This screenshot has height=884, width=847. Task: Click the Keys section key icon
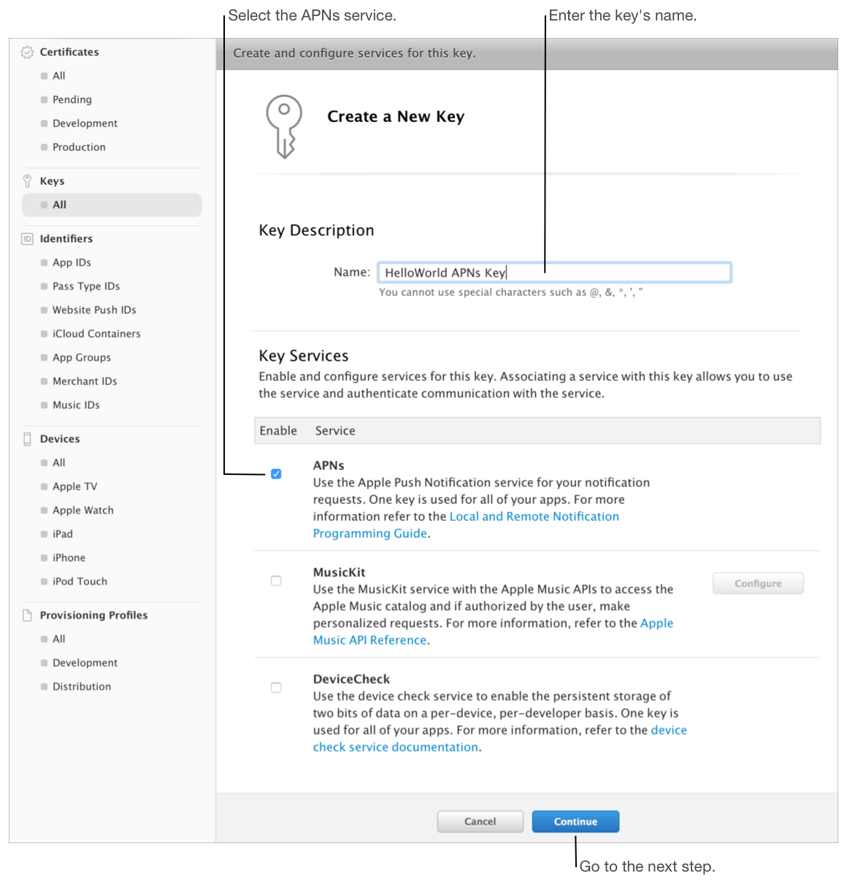(27, 180)
